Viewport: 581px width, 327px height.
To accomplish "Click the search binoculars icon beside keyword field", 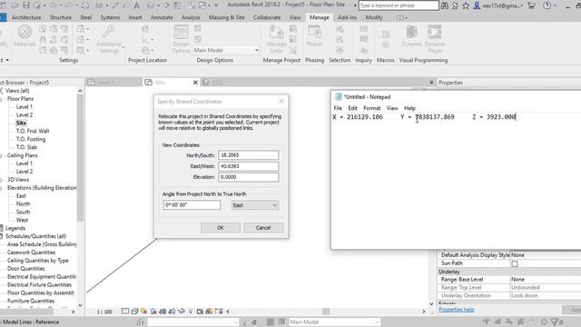I will click(444, 5).
